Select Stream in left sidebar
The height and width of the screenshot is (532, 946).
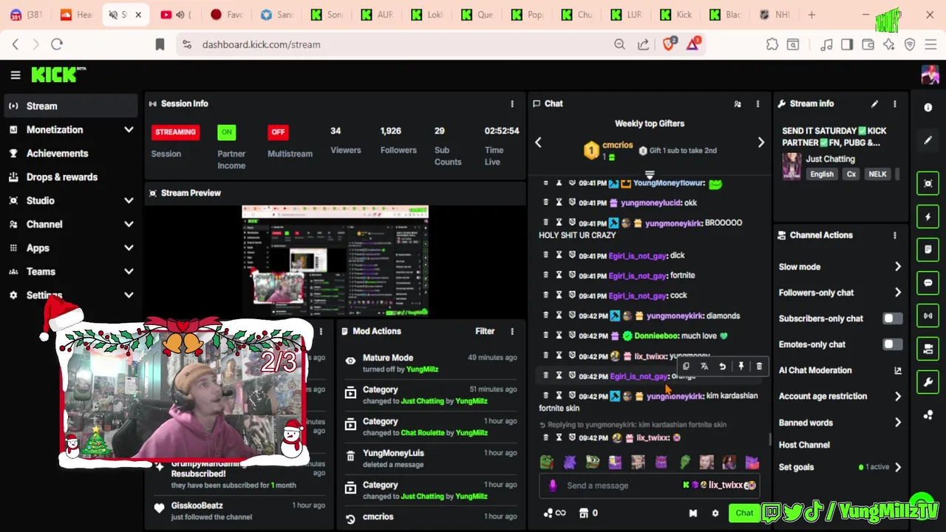click(x=70, y=106)
